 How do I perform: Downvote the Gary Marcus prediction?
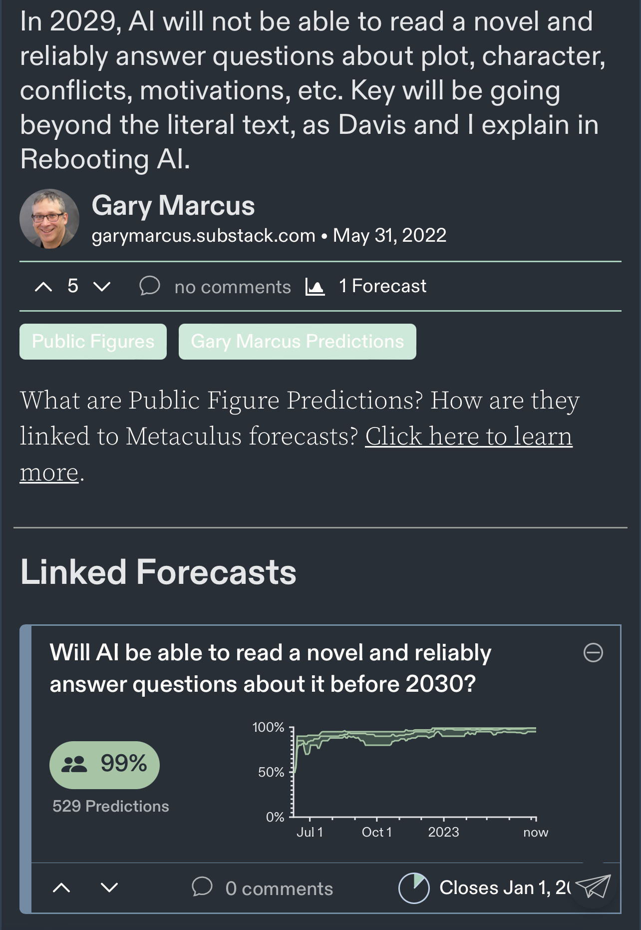(102, 287)
